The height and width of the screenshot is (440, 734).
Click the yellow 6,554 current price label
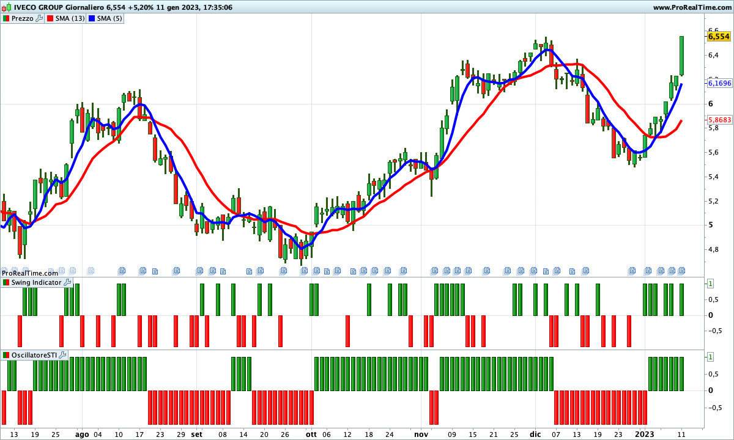[719, 37]
